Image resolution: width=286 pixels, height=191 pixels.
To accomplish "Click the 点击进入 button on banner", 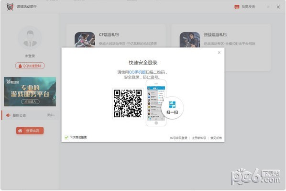I will click(30, 101).
